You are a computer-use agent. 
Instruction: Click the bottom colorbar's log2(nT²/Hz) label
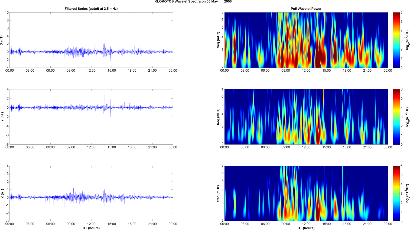407,194
